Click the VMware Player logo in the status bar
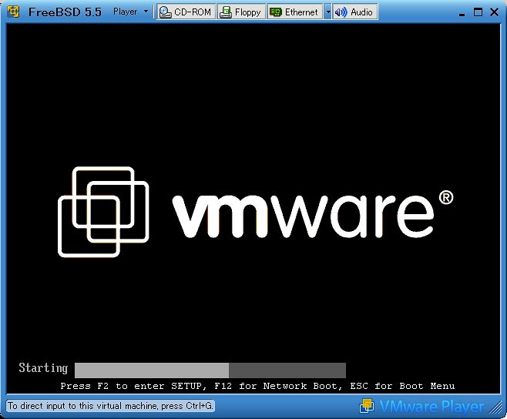 tap(422, 406)
